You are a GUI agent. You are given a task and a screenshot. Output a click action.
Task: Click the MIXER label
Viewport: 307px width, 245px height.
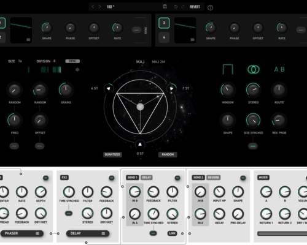click(263, 178)
